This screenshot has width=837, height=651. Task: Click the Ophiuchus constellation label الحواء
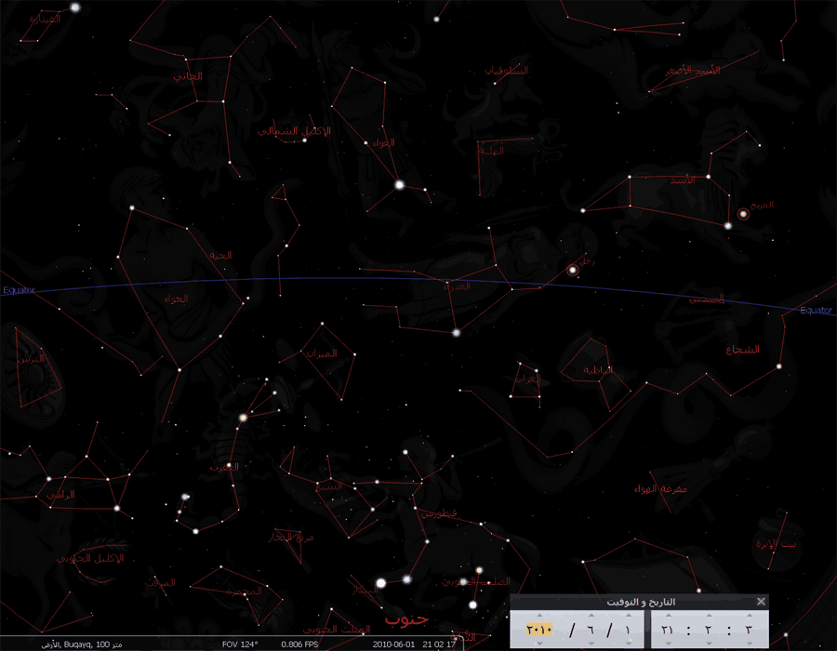click(176, 299)
